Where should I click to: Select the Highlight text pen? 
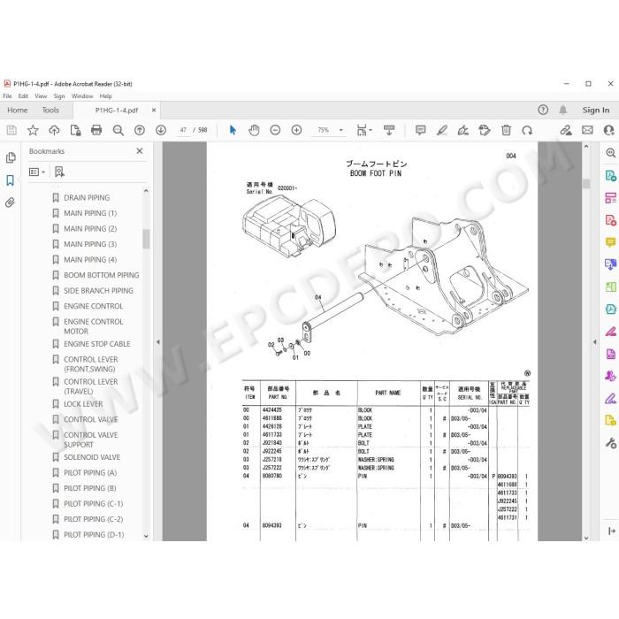tap(442, 130)
